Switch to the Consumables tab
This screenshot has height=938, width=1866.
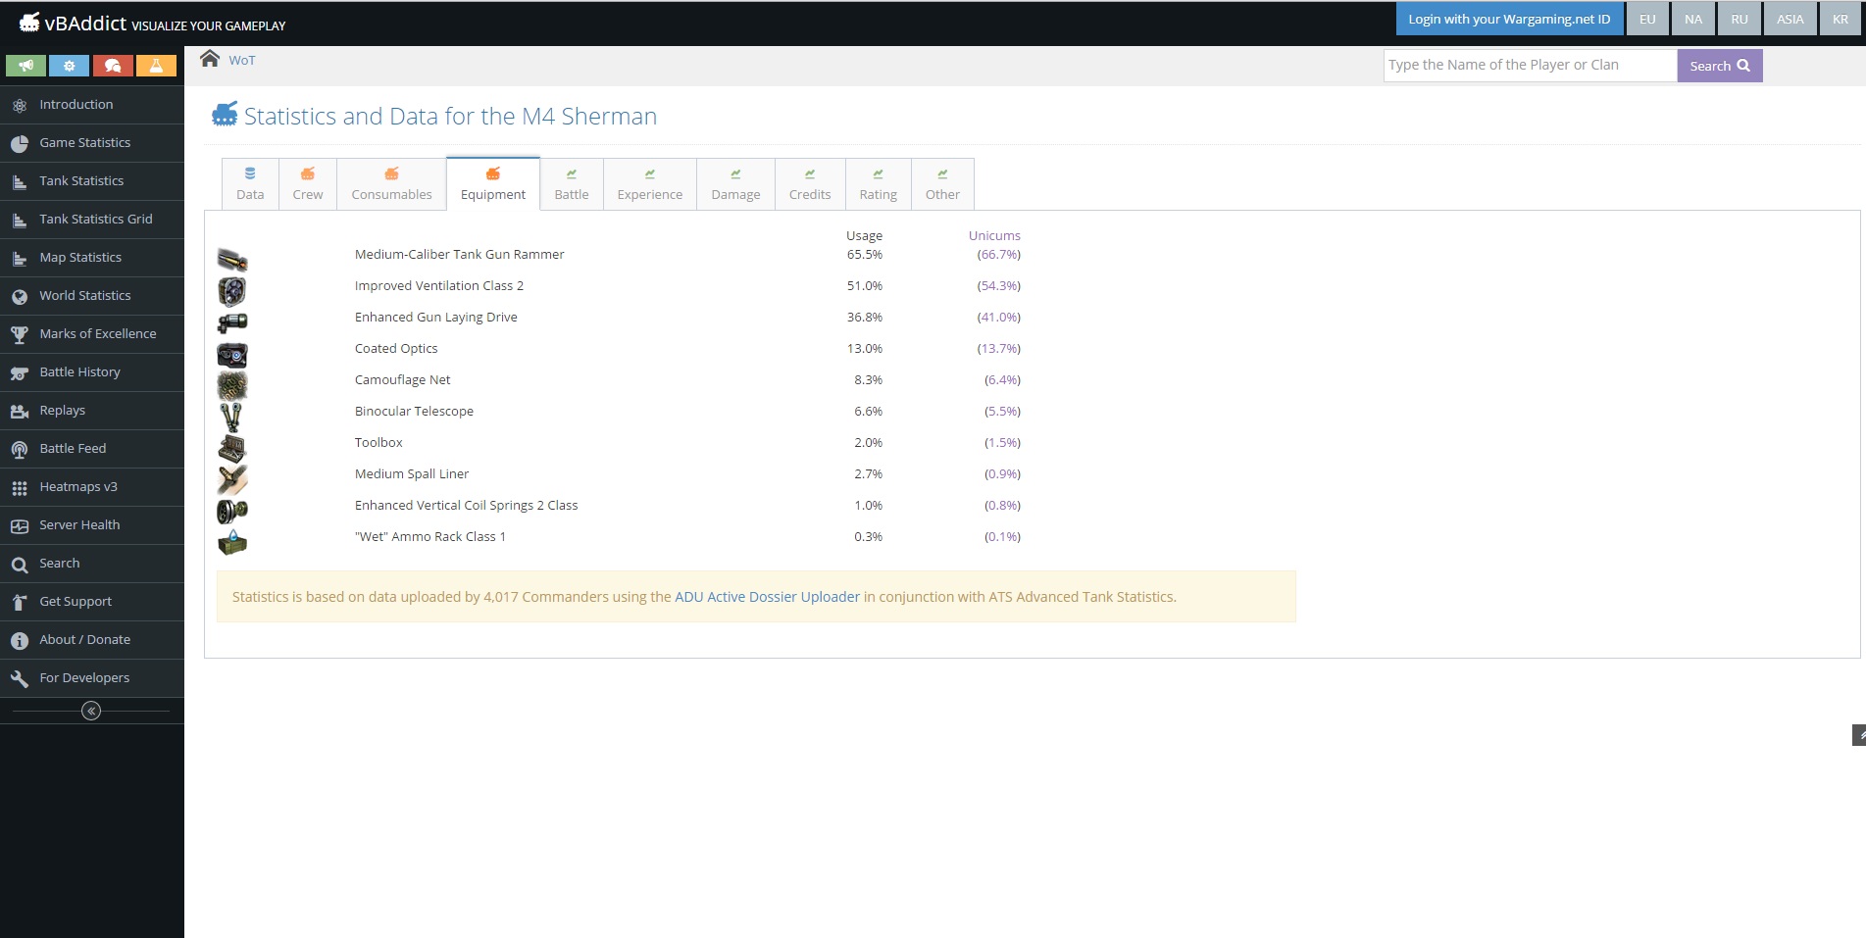point(391,184)
